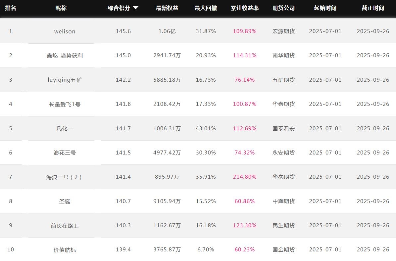Click the 1.06亿 equity value
The width and height of the screenshot is (396, 261).
pyautogui.click(x=167, y=31)
